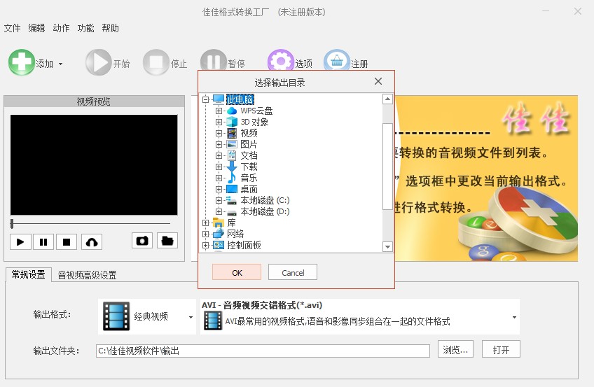The width and height of the screenshot is (594, 387).
Task: Open the 帮助 menu
Action: 110,28
